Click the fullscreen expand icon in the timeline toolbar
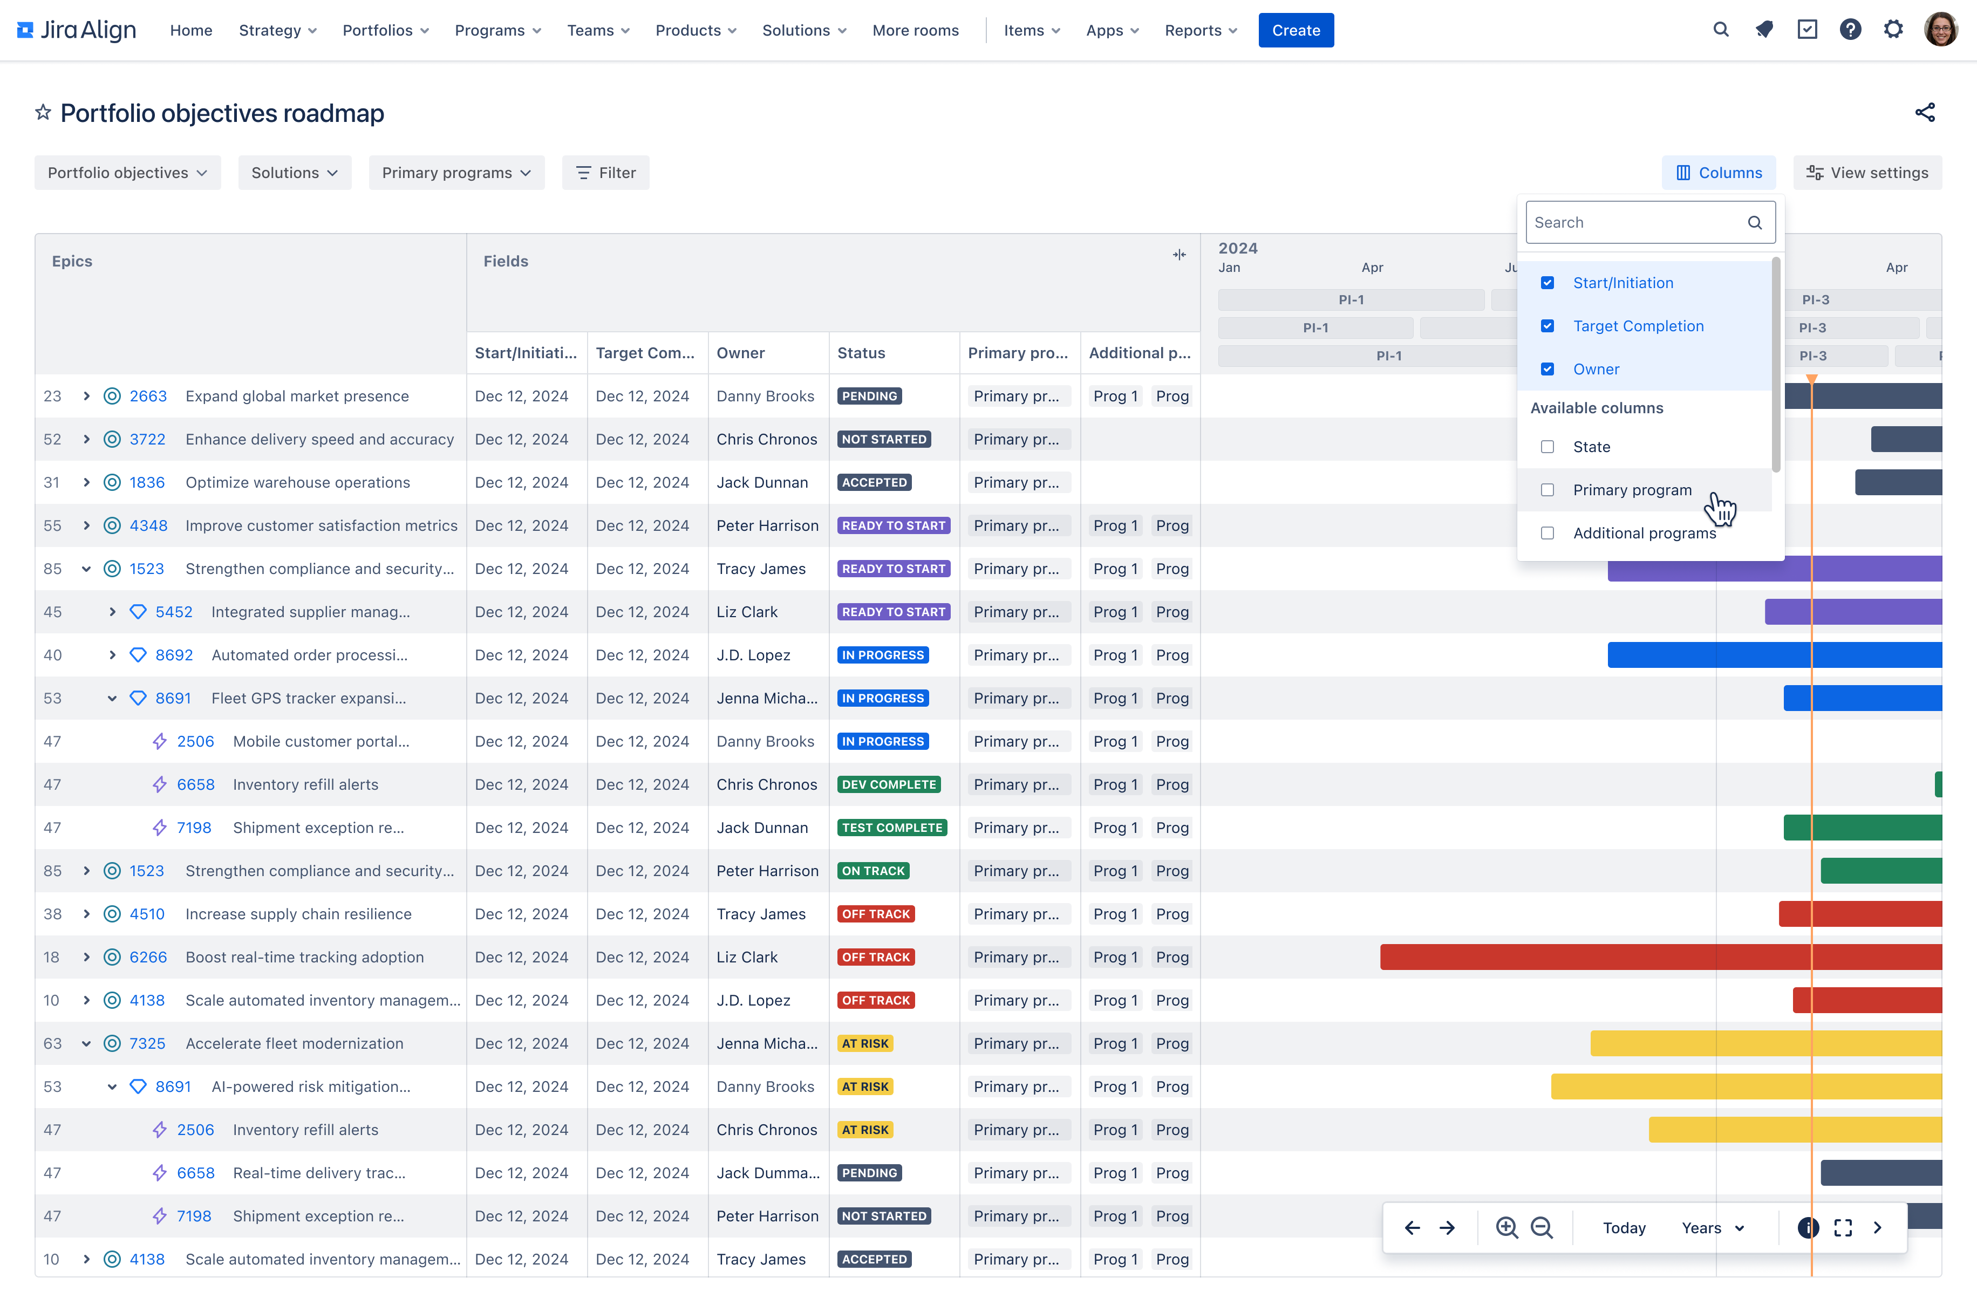 (1842, 1227)
